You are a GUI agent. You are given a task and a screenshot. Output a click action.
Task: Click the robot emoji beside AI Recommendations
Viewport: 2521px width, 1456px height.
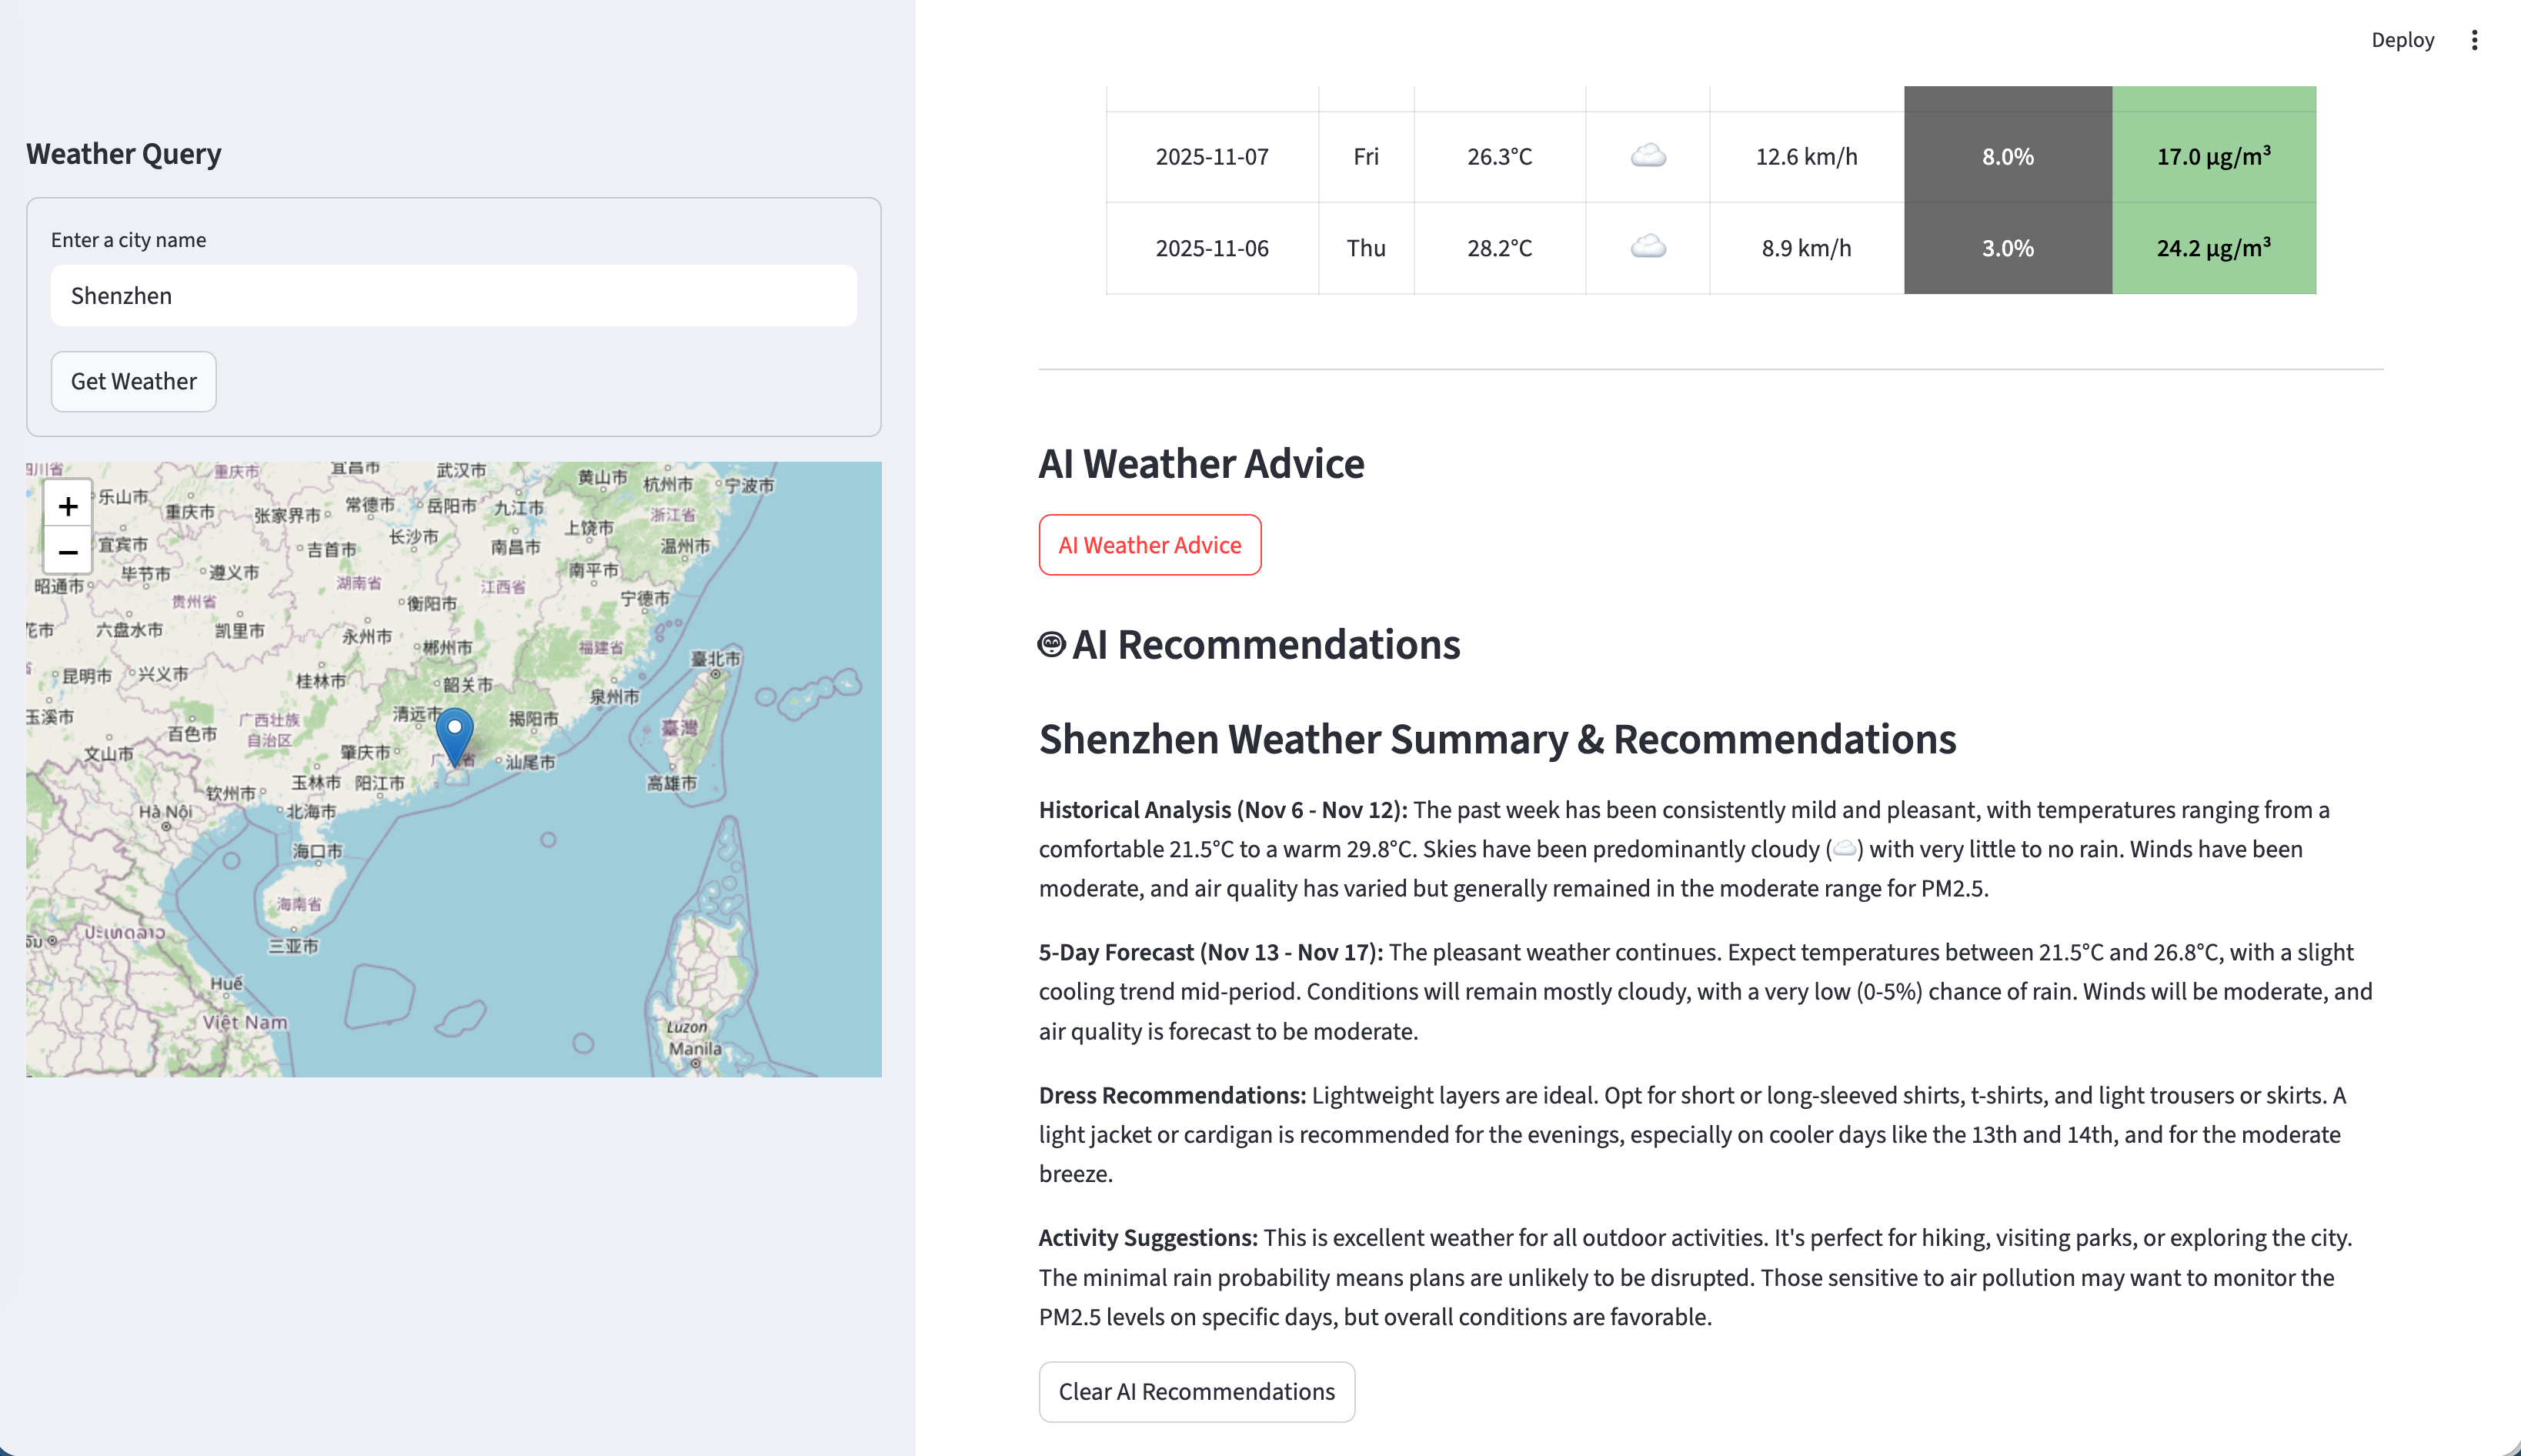pyautogui.click(x=1051, y=645)
